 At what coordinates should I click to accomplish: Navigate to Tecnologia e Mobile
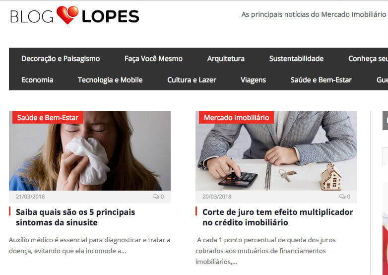click(x=110, y=80)
